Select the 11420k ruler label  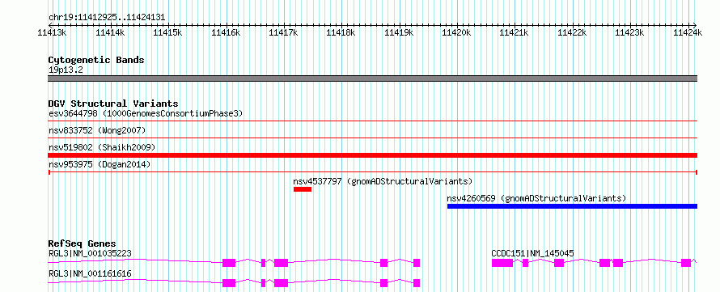point(456,32)
